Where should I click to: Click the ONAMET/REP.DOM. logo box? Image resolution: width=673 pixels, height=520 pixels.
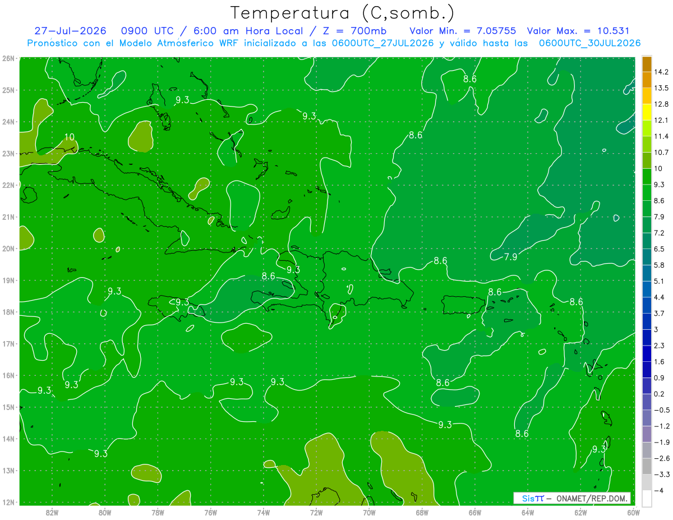tap(573, 498)
